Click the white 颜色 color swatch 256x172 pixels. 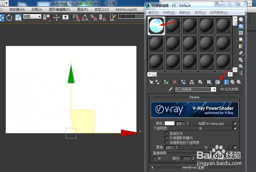[x=169, y=124]
